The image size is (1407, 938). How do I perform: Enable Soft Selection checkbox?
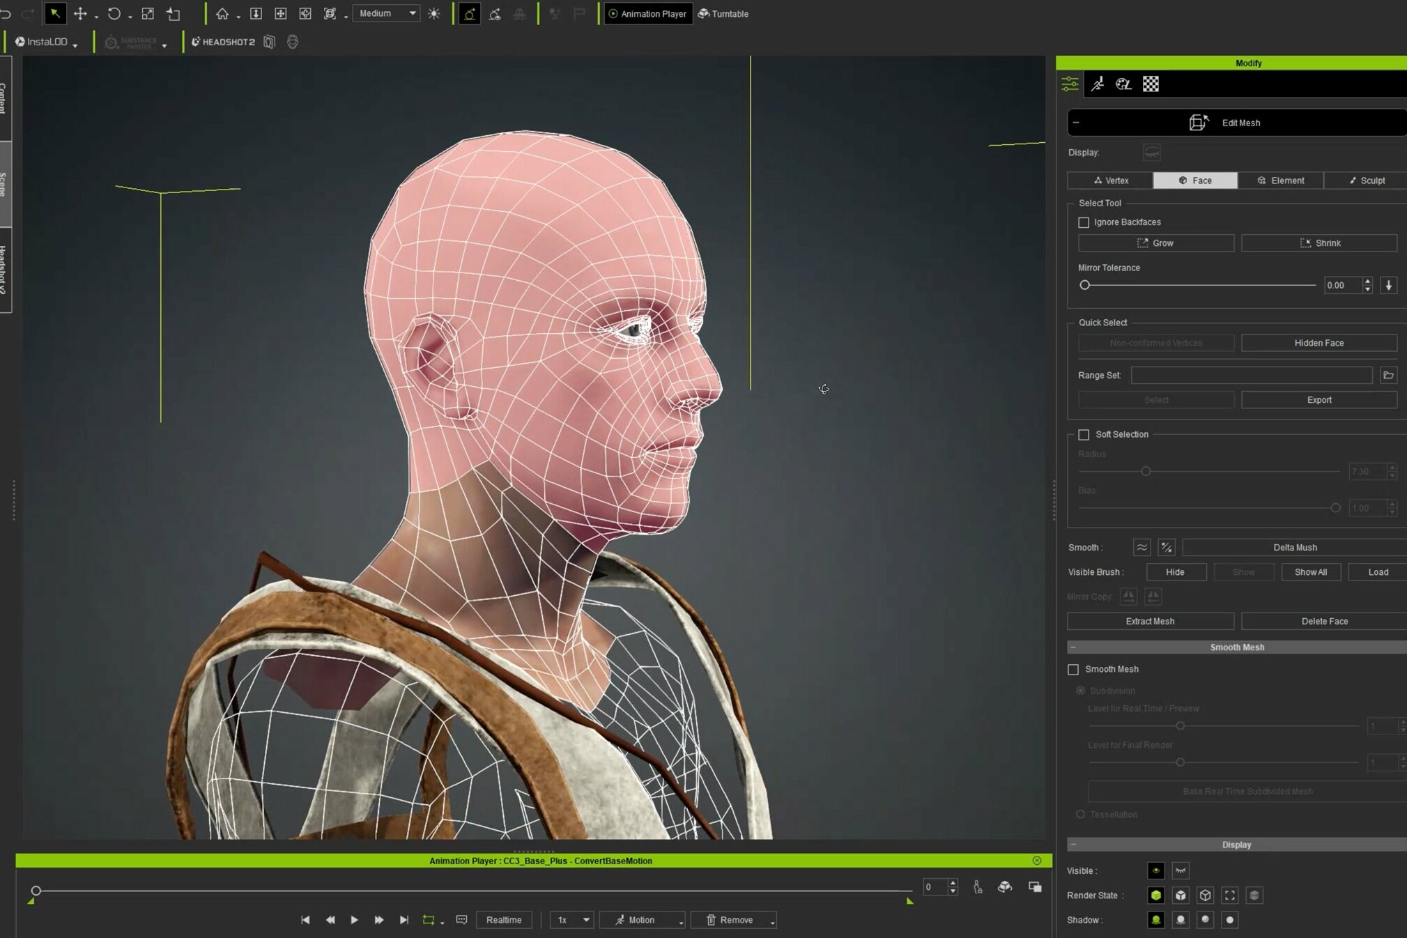click(1084, 435)
